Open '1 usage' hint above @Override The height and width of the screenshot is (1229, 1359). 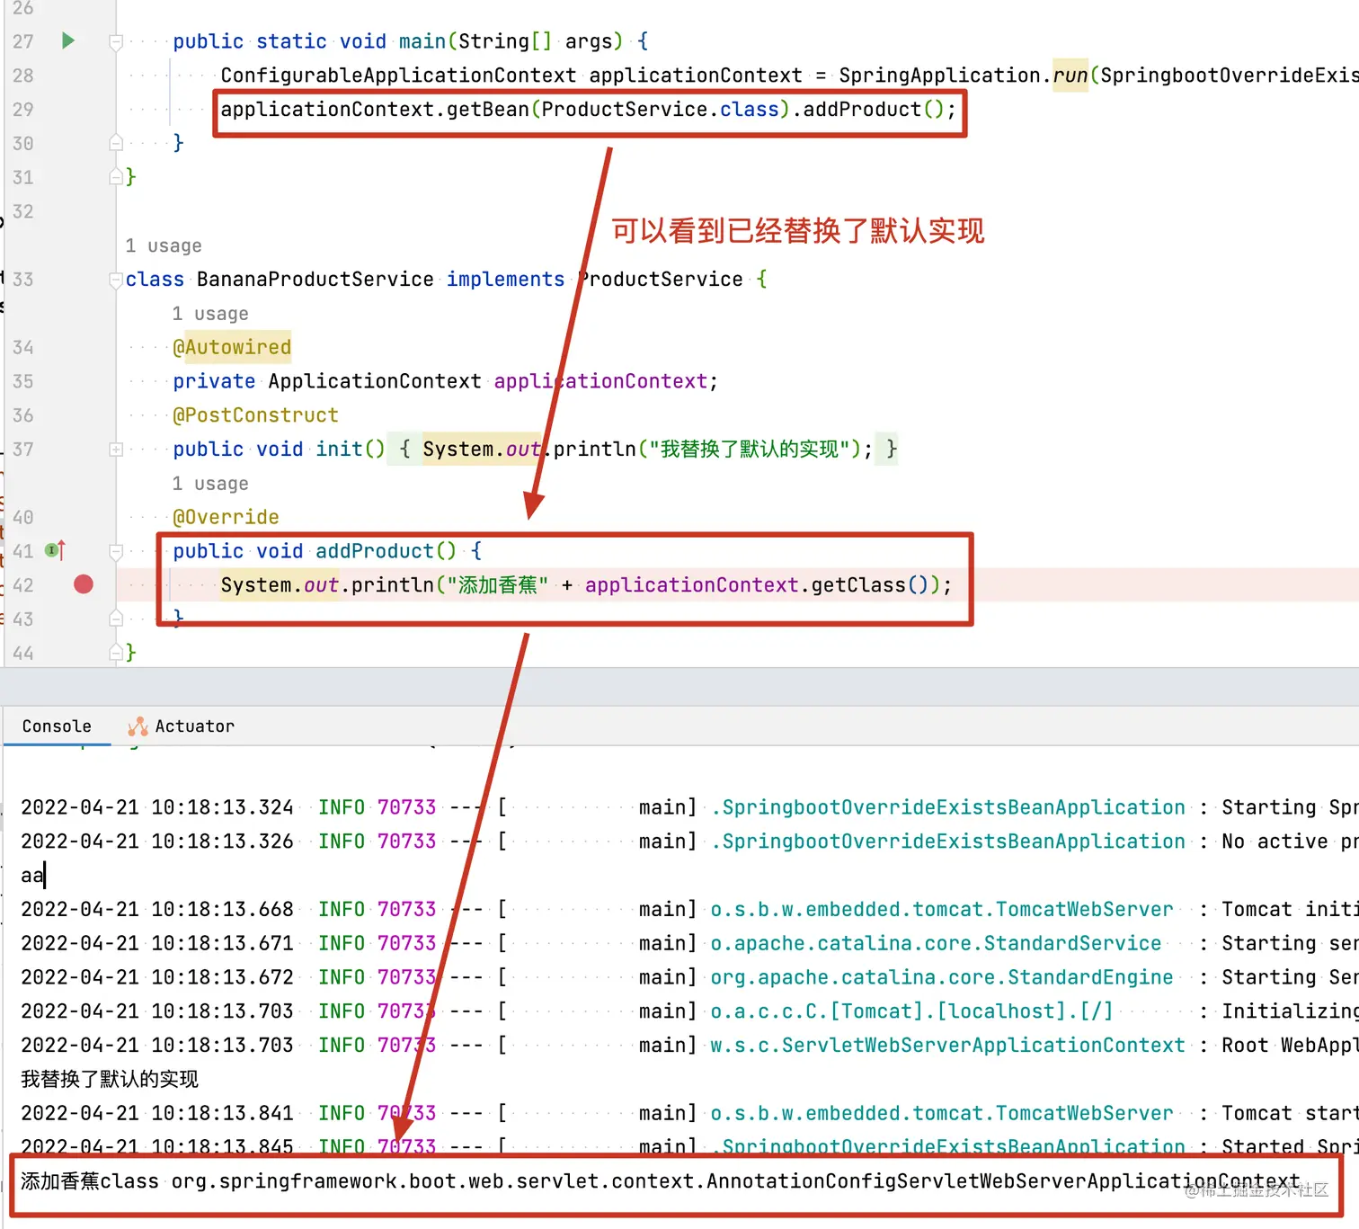(x=210, y=484)
